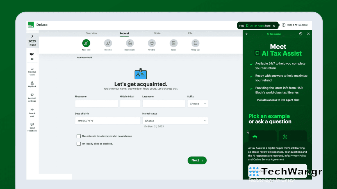Select the Federal tab
Image resolution: width=337 pixels, height=189 pixels.
tap(124, 33)
